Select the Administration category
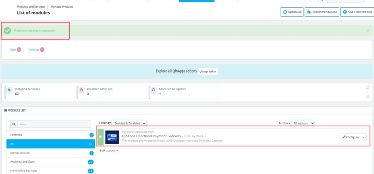This screenshot has height=174, width=374. coord(51,153)
